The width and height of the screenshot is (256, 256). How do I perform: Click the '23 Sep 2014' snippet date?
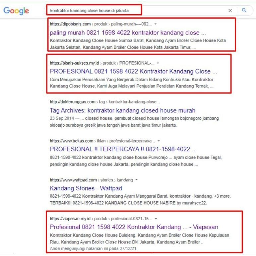point(62,118)
